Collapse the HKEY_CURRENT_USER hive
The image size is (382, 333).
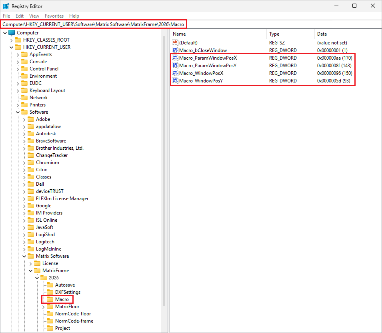(x=12, y=47)
